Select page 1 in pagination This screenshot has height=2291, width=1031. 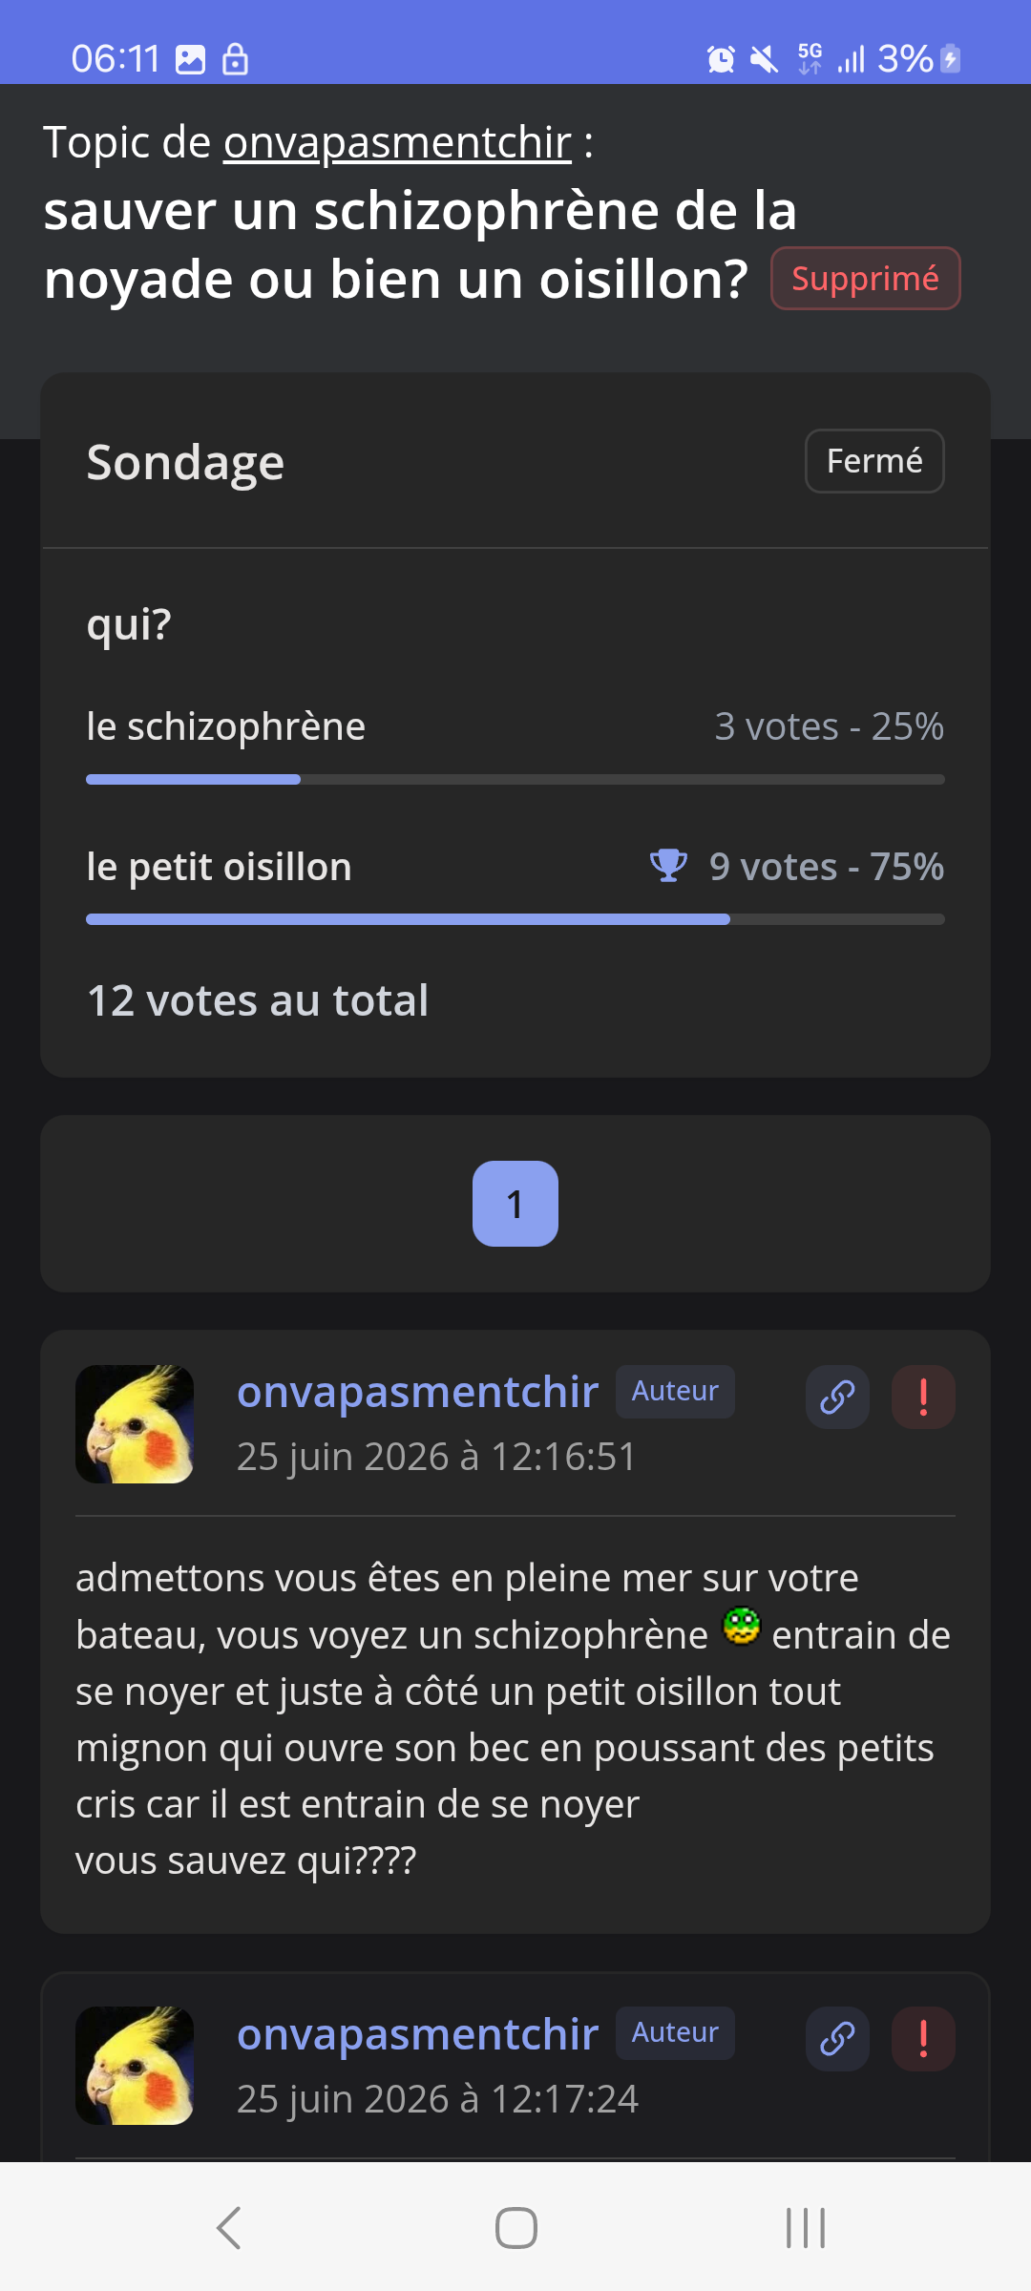(515, 1204)
